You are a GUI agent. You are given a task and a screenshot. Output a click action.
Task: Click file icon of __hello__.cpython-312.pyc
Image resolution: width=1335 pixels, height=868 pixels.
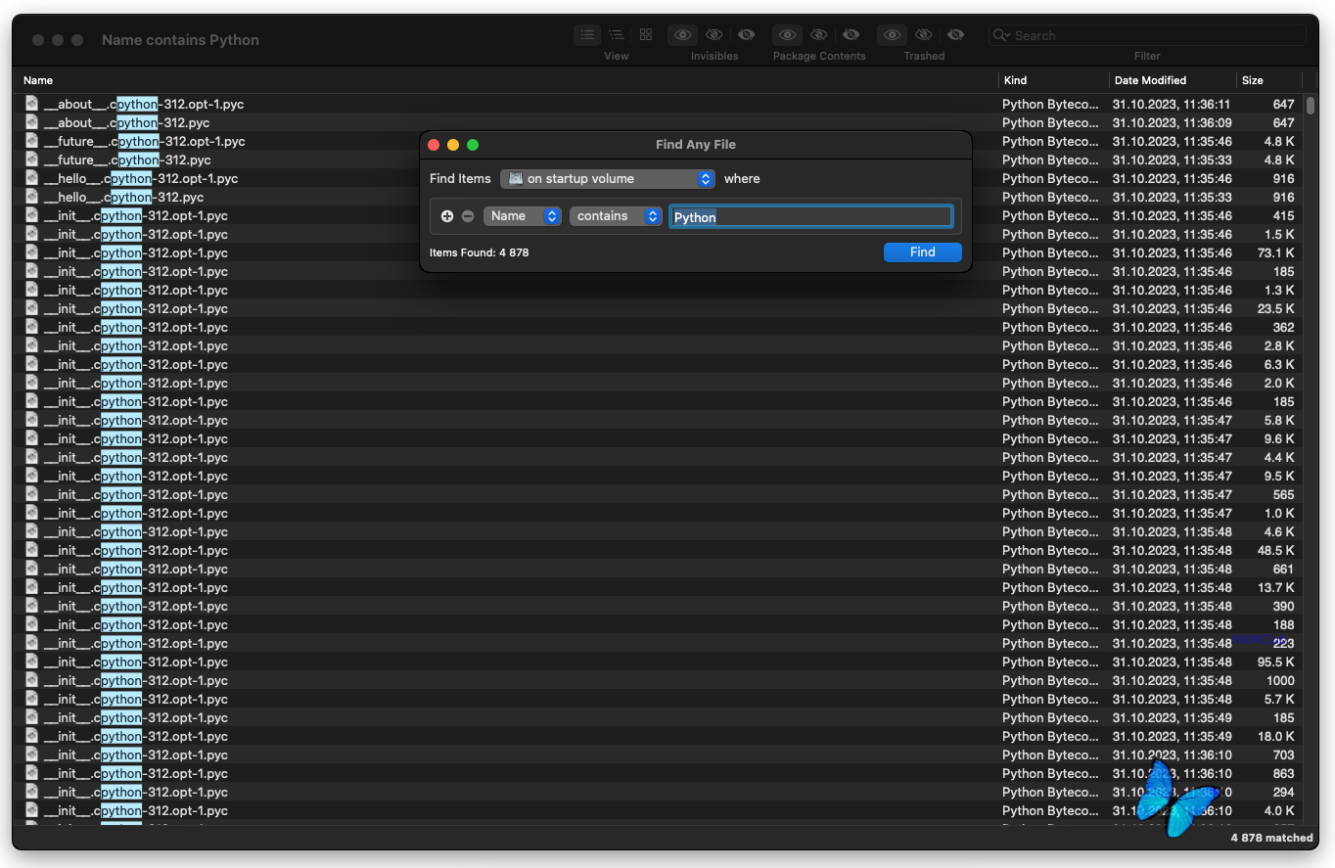point(32,197)
